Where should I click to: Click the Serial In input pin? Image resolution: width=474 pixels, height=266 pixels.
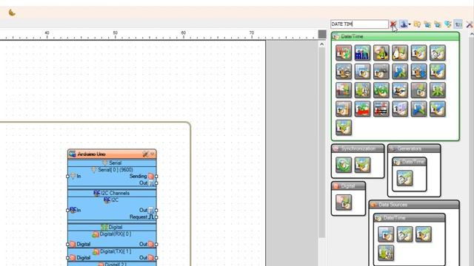(x=67, y=176)
